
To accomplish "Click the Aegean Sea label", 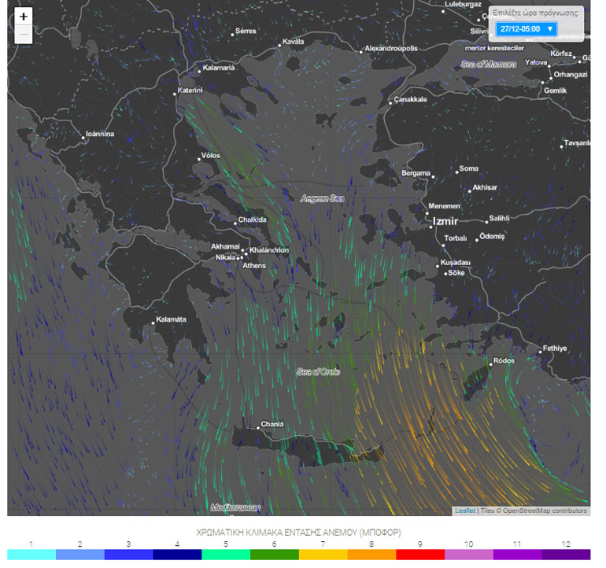I will click(x=323, y=198).
